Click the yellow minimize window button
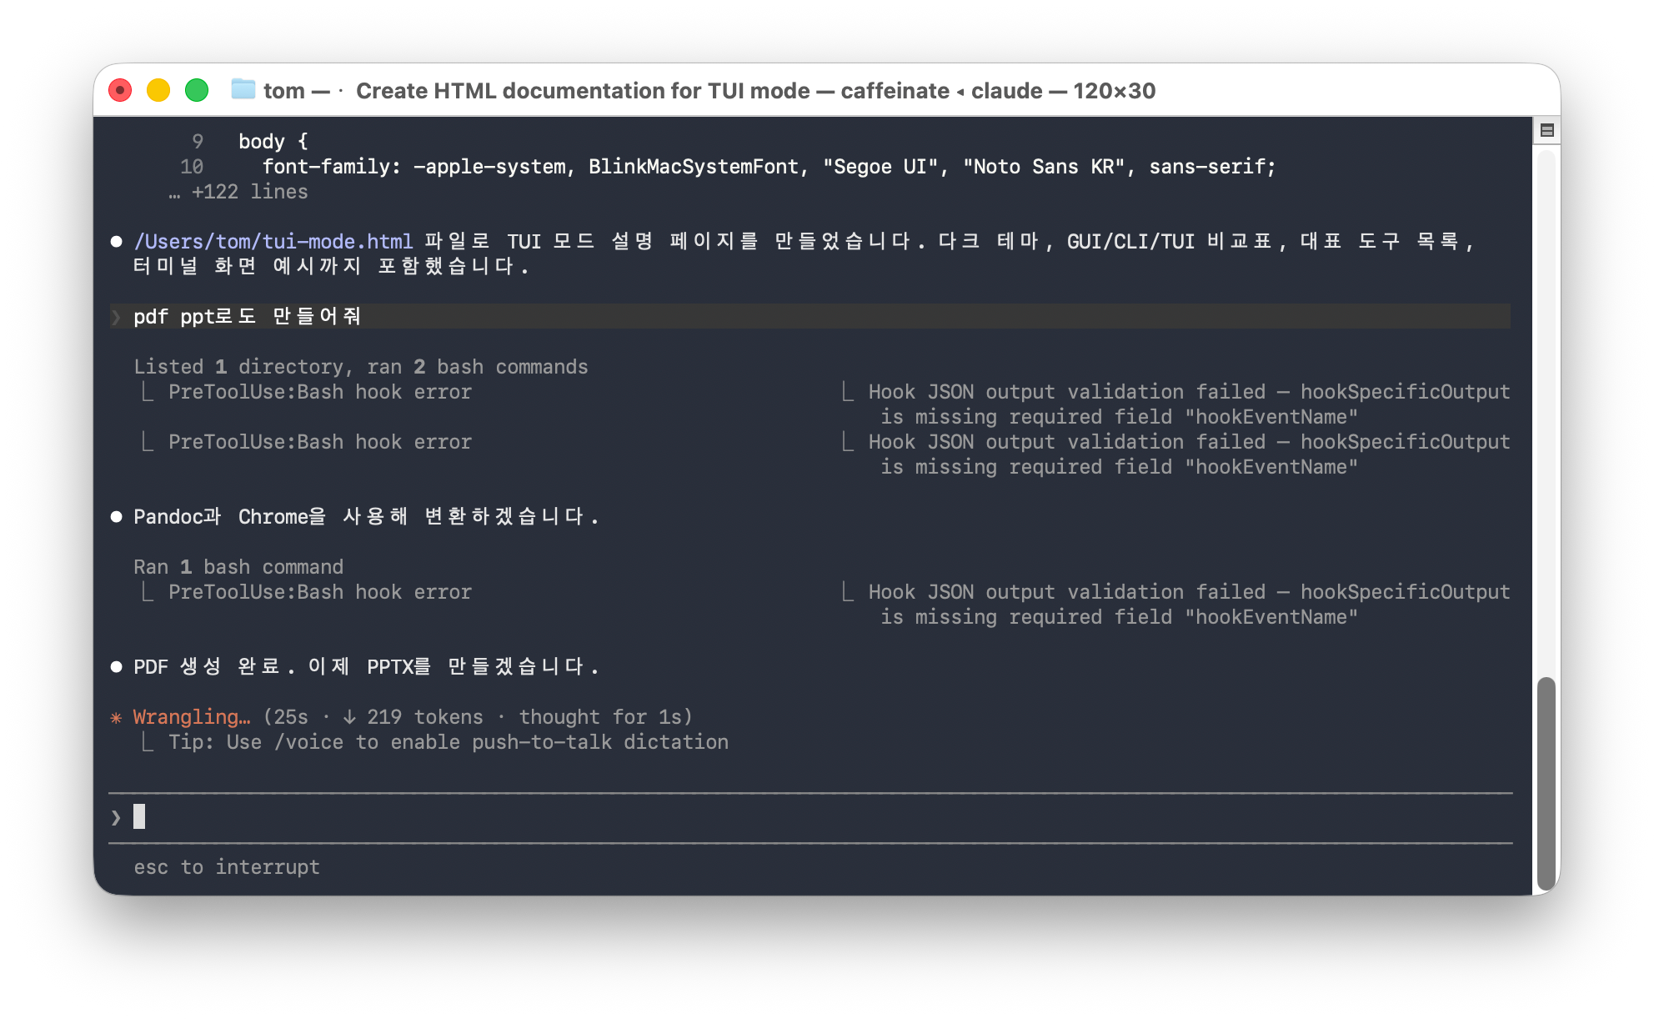The height and width of the screenshot is (1019, 1654). point(158,90)
